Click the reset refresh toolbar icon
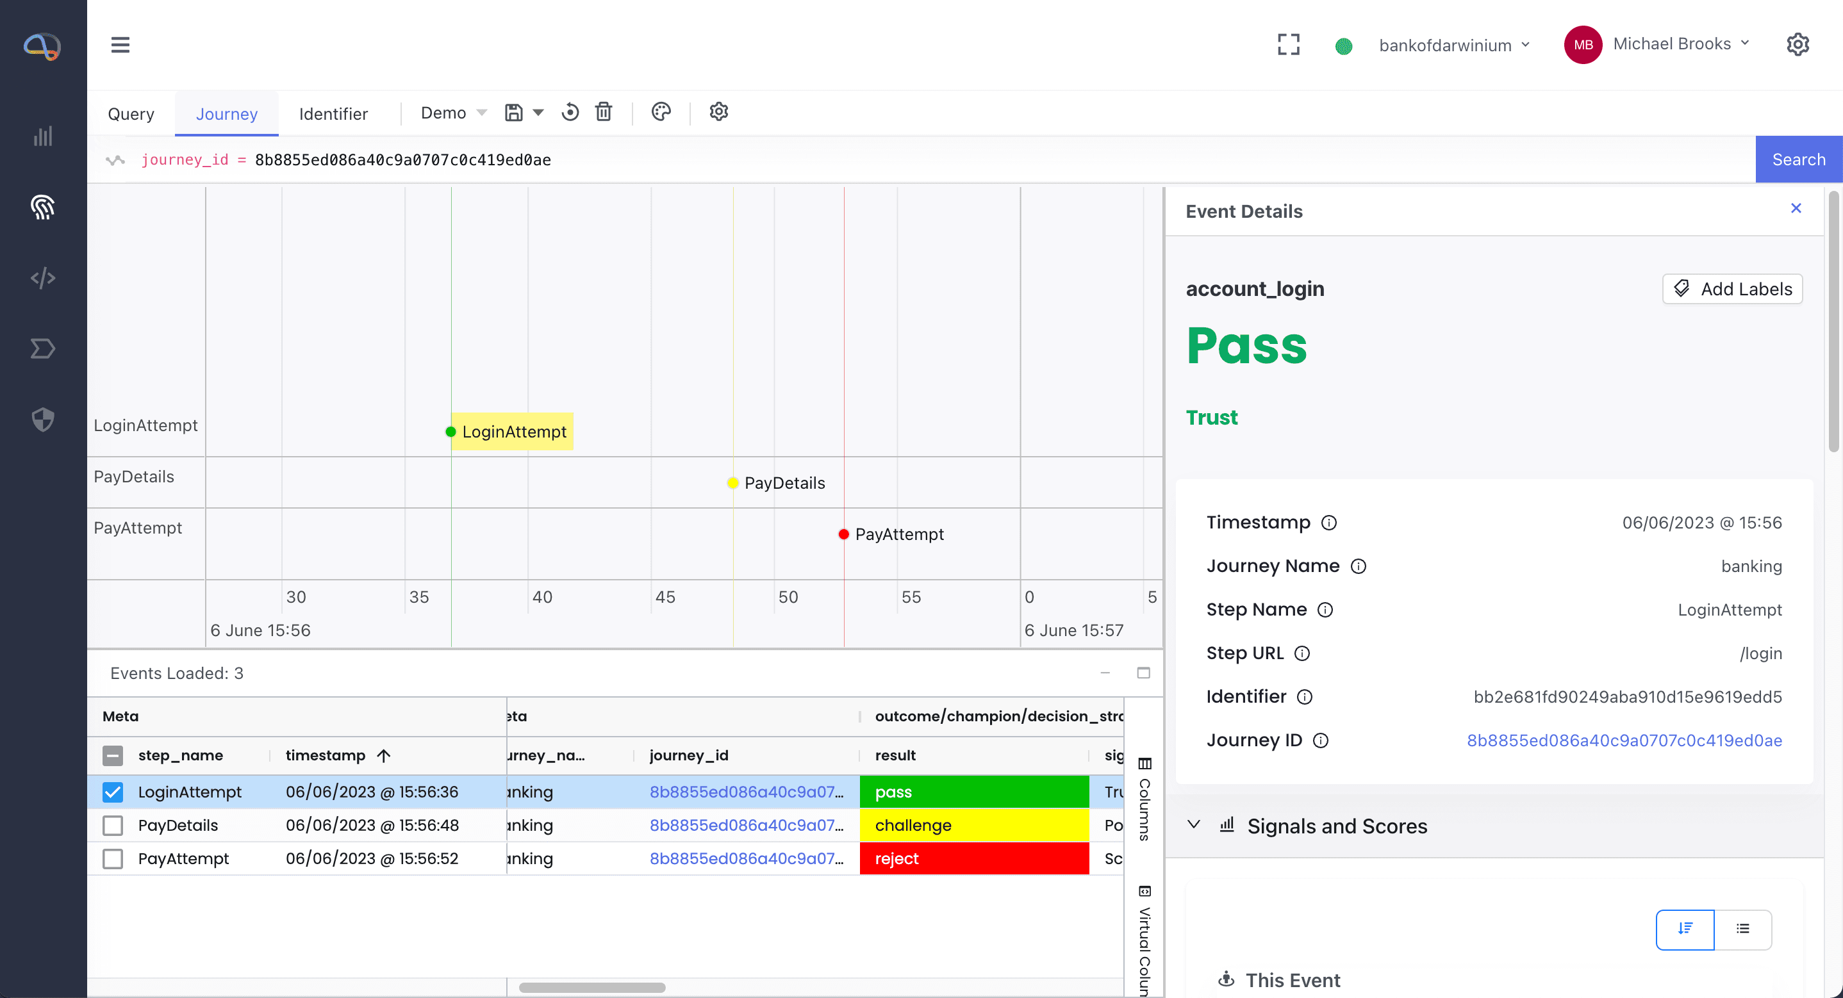 (x=570, y=111)
